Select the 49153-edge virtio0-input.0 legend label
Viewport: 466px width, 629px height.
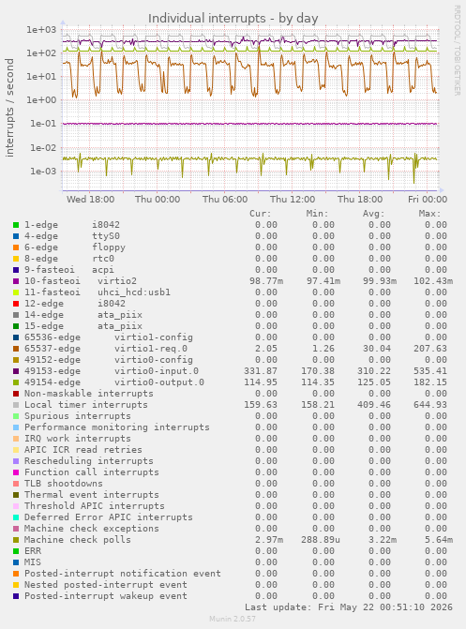pos(112,371)
